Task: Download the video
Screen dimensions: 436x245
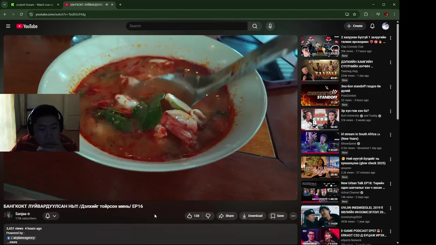Action: 252,216
